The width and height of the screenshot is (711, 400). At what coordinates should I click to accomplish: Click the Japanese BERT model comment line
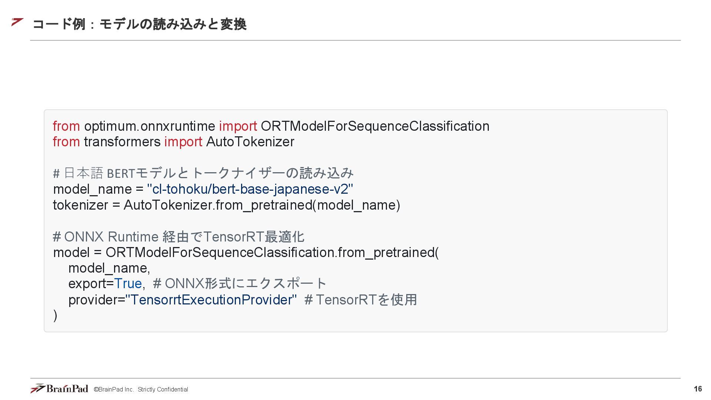click(203, 173)
